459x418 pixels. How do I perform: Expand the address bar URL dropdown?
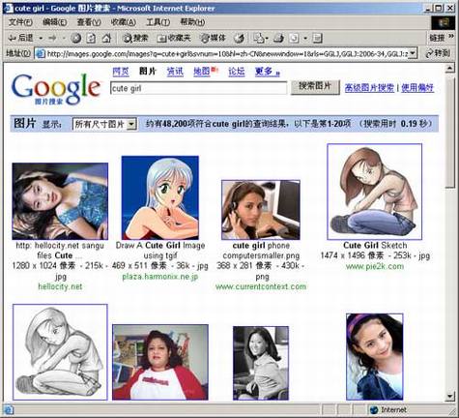pos(413,53)
